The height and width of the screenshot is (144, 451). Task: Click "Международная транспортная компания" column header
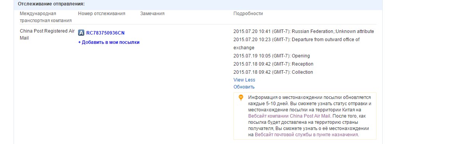click(x=46, y=17)
